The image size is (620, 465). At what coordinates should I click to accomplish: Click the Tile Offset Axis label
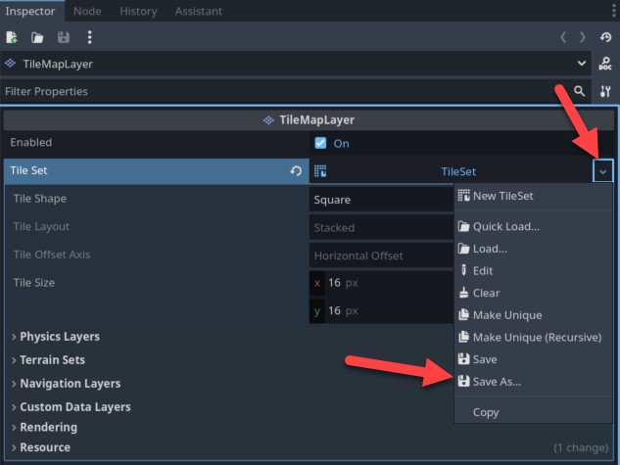coord(52,255)
